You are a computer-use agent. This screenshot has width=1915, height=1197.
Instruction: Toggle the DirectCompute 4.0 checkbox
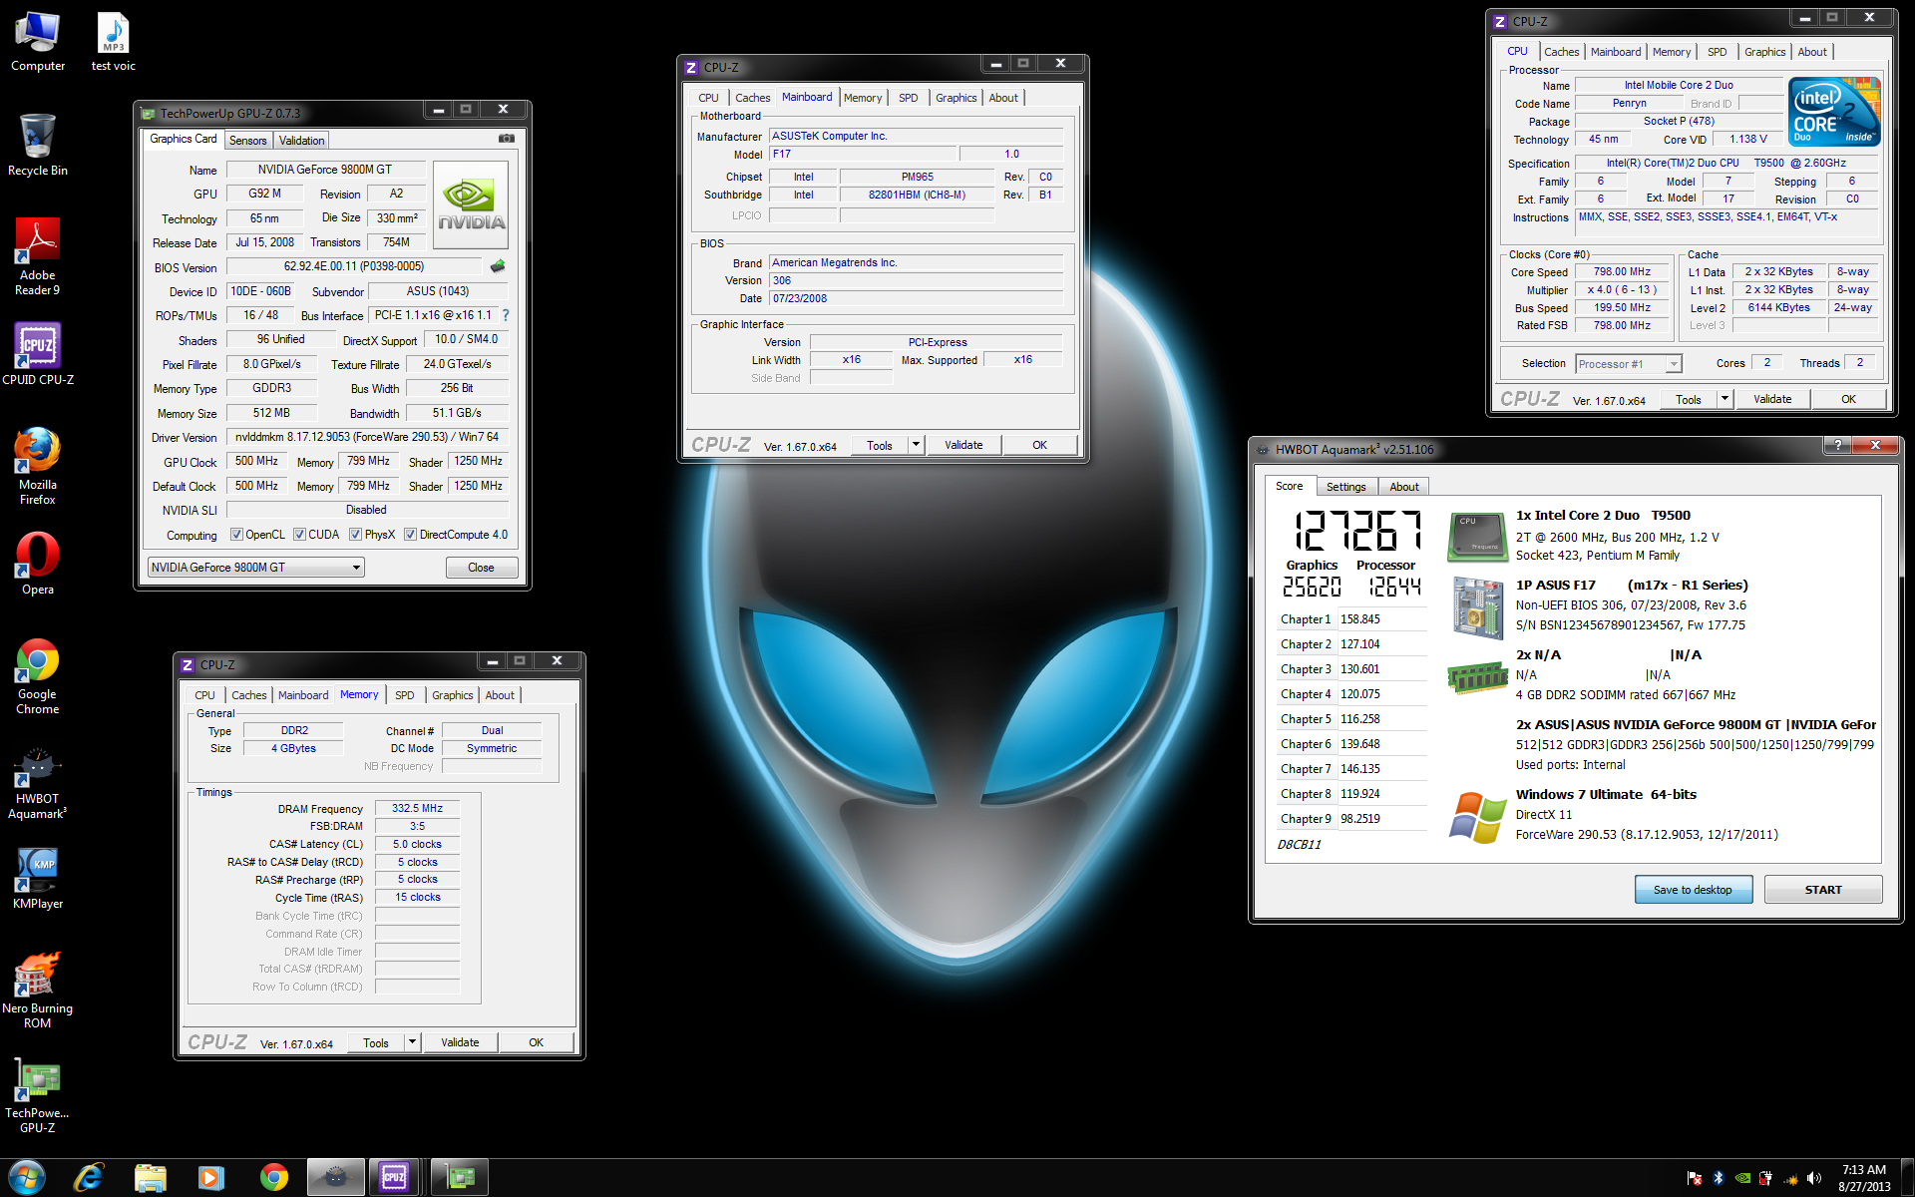410,535
